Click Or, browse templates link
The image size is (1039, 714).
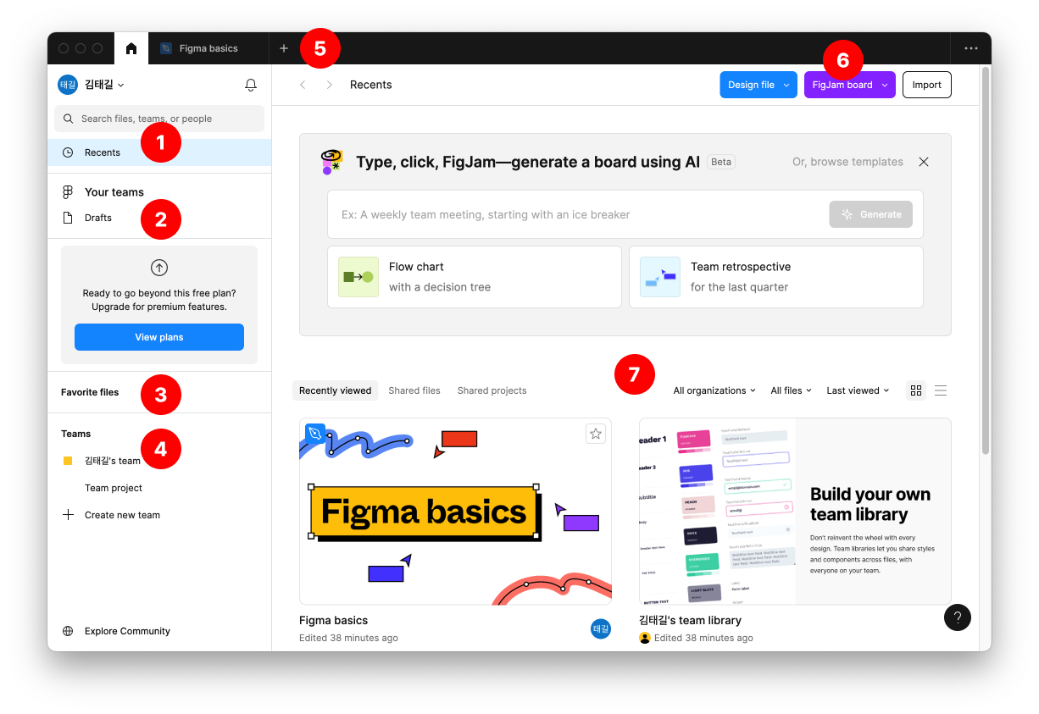point(847,162)
